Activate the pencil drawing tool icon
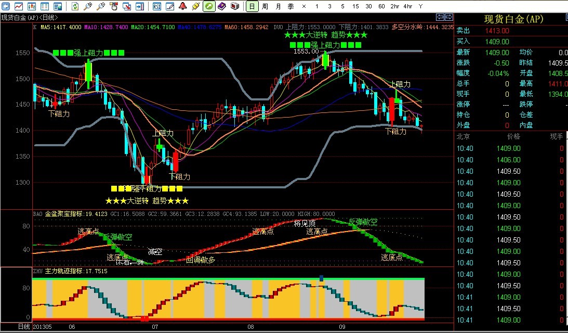568x333 pixels. point(170,6)
